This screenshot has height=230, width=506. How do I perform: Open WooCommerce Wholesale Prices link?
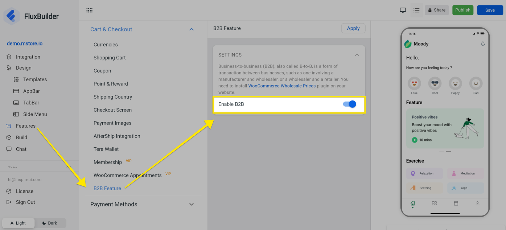coord(282,86)
